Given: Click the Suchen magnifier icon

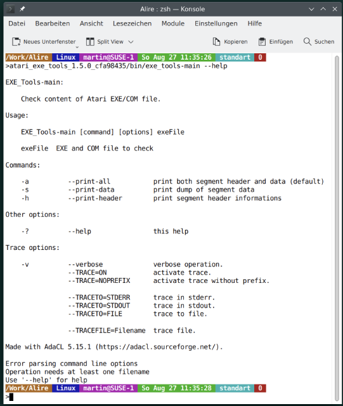Looking at the screenshot, I should (307, 42).
